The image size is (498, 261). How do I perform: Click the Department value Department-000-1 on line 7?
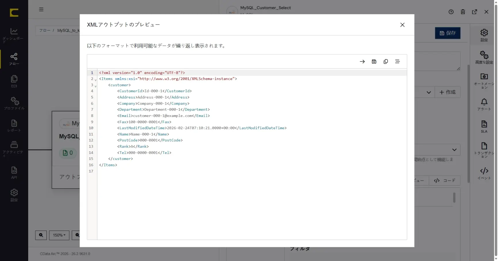click(x=162, y=110)
